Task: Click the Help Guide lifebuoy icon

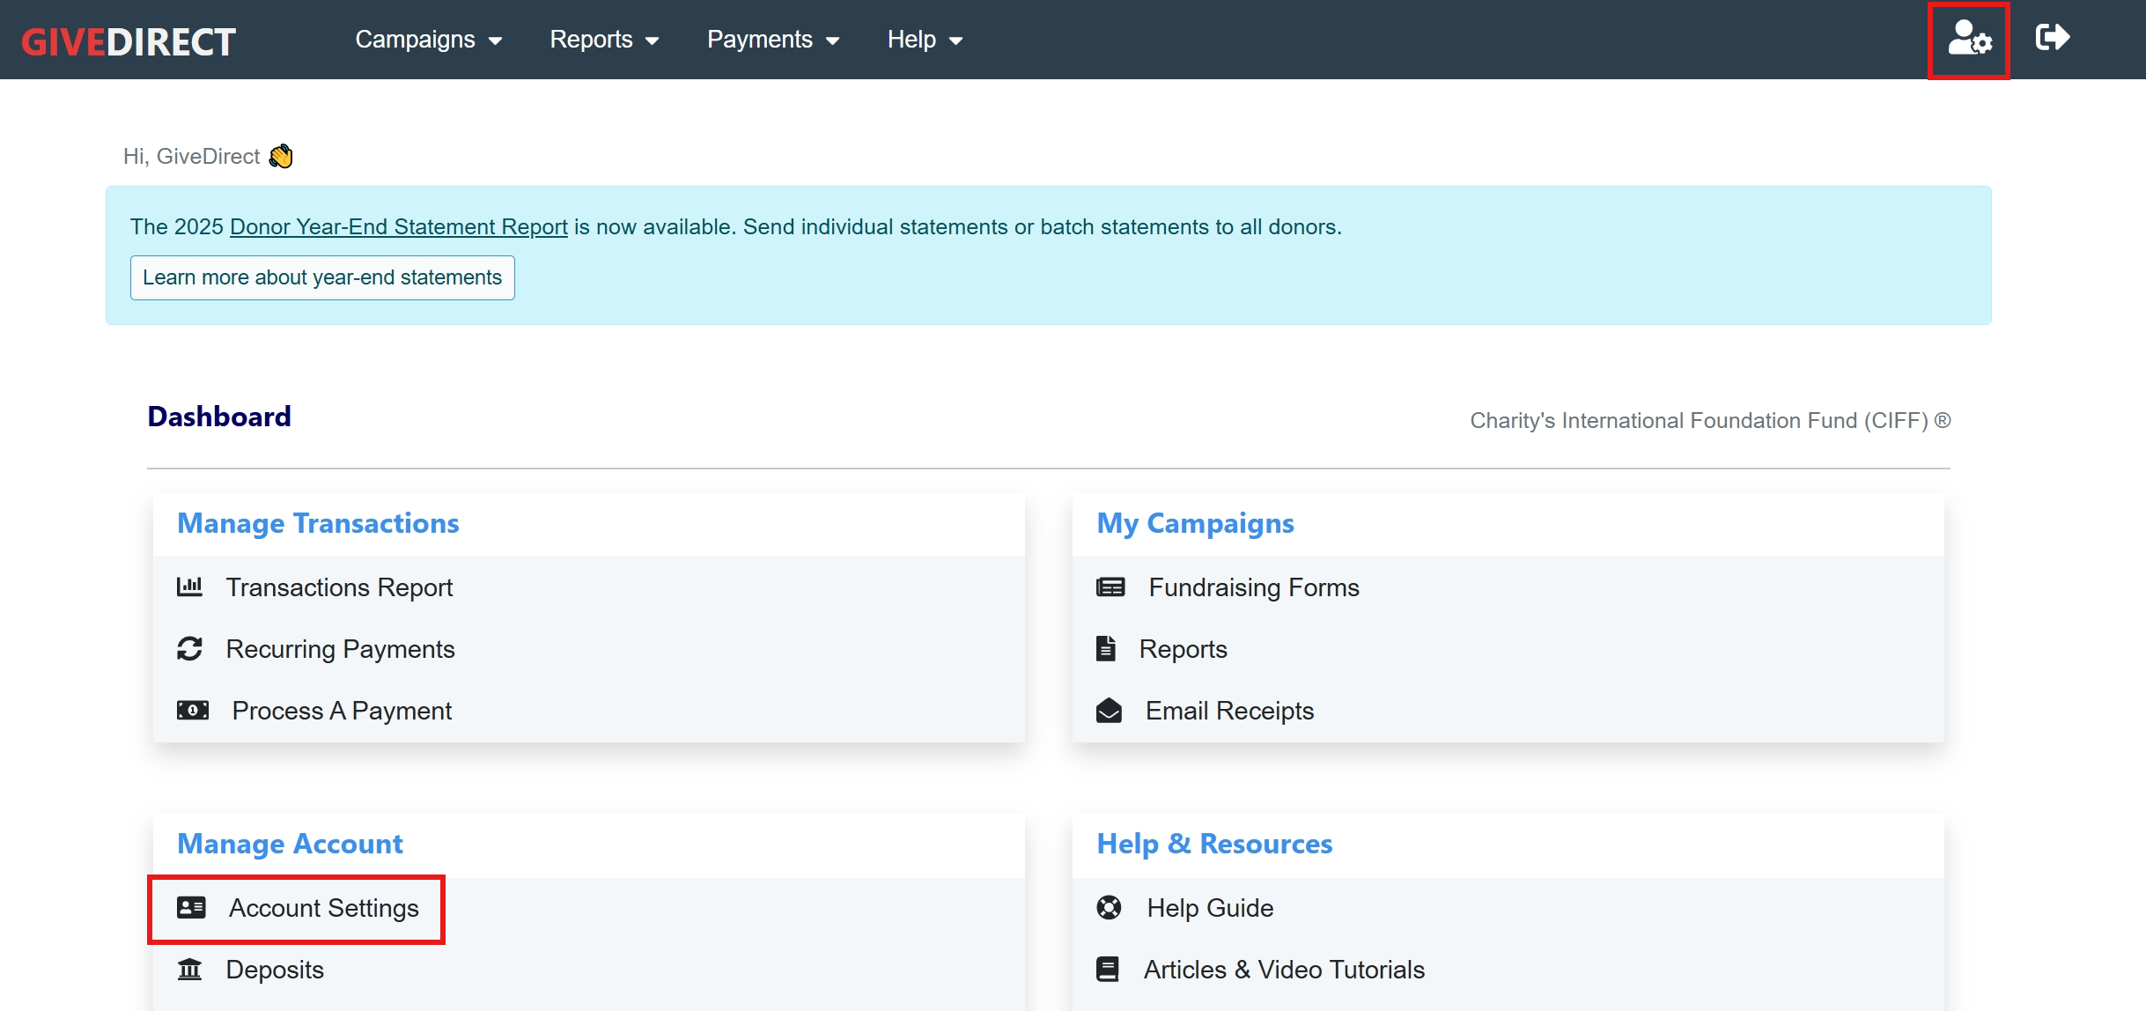Action: coord(1109,907)
